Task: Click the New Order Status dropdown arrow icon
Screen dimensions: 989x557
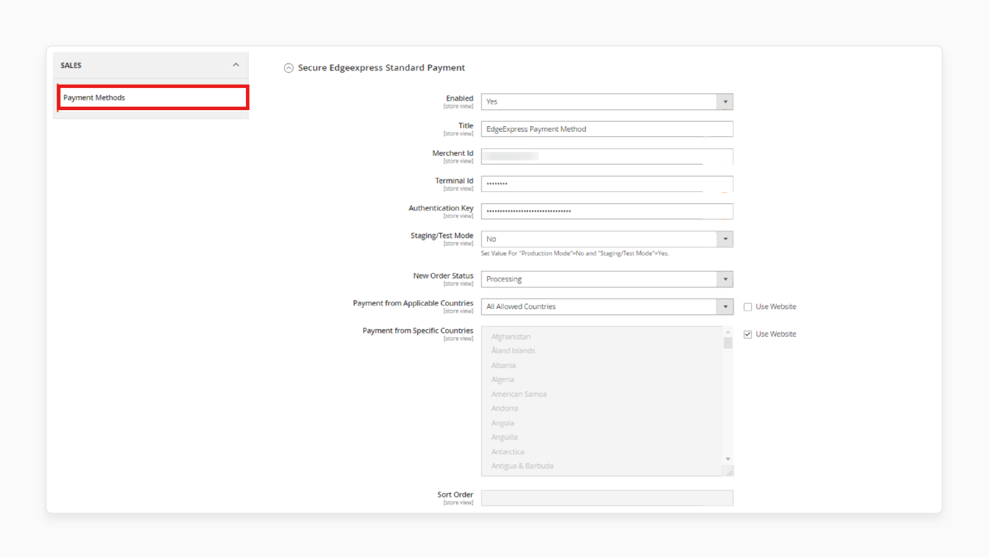Action: pos(725,279)
